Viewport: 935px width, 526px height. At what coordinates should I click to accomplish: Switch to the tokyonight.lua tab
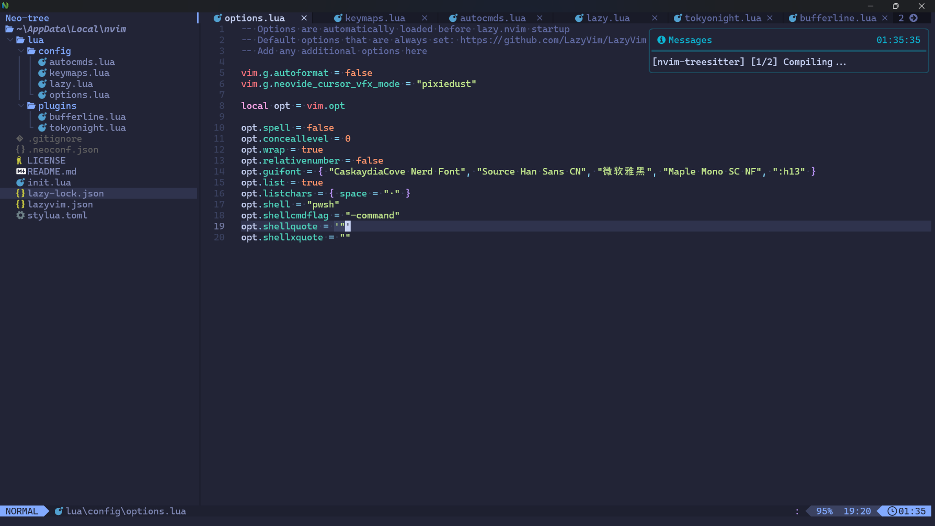coord(722,18)
